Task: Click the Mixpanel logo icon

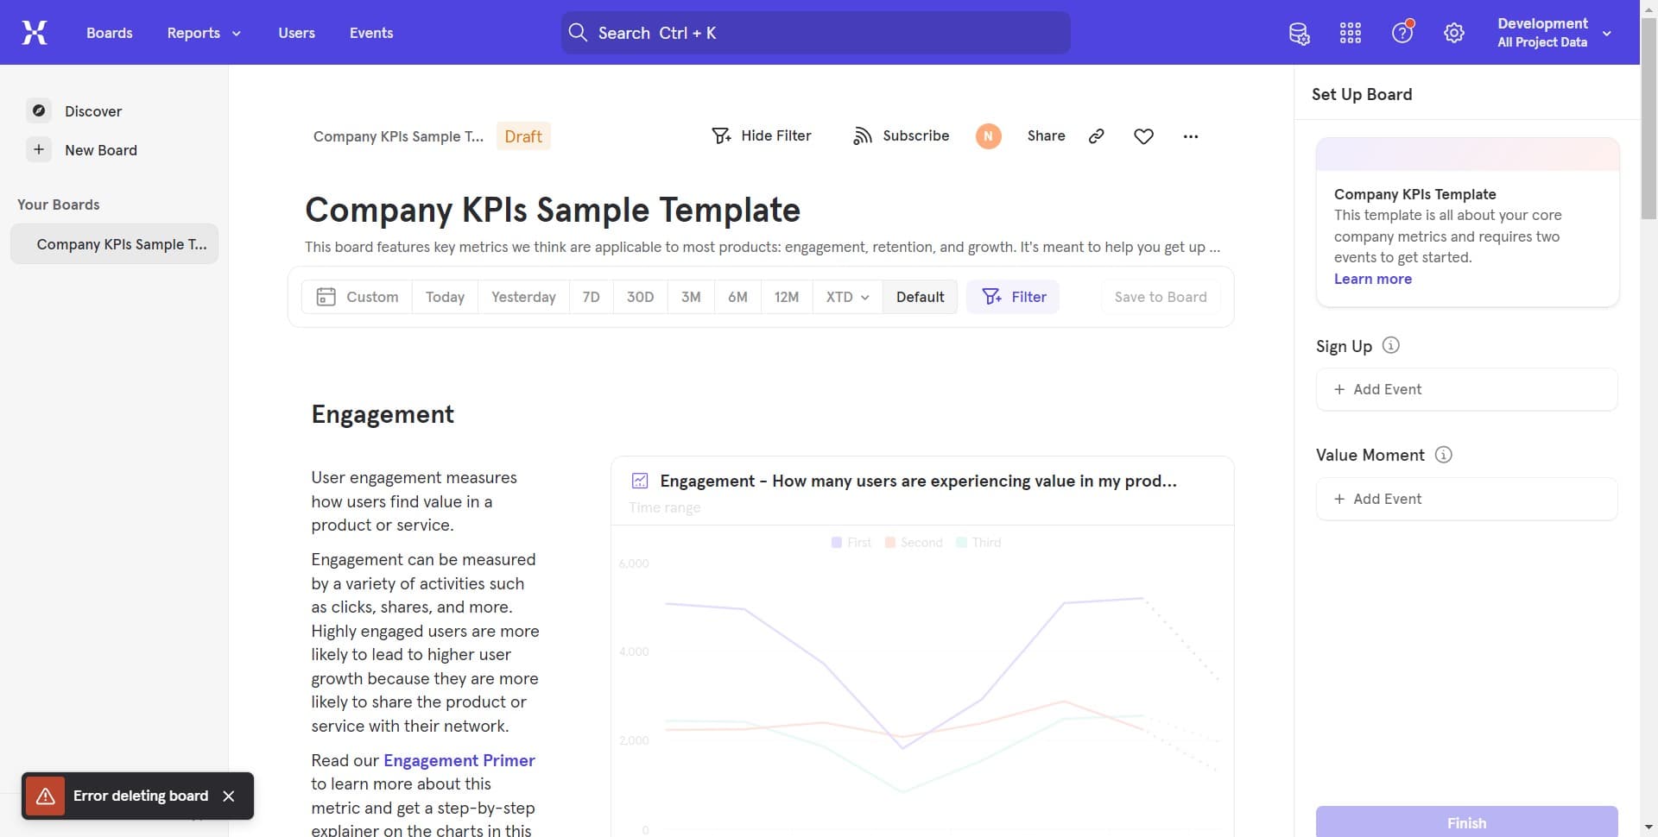Action: tap(35, 33)
